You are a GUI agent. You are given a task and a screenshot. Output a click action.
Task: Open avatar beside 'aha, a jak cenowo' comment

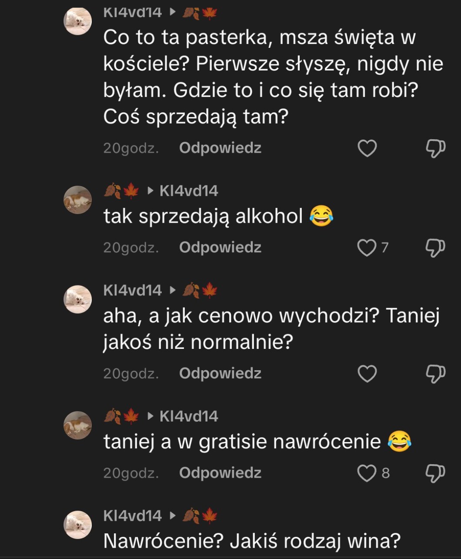tap(78, 299)
